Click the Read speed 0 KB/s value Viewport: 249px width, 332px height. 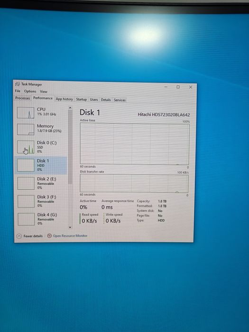[89, 221]
